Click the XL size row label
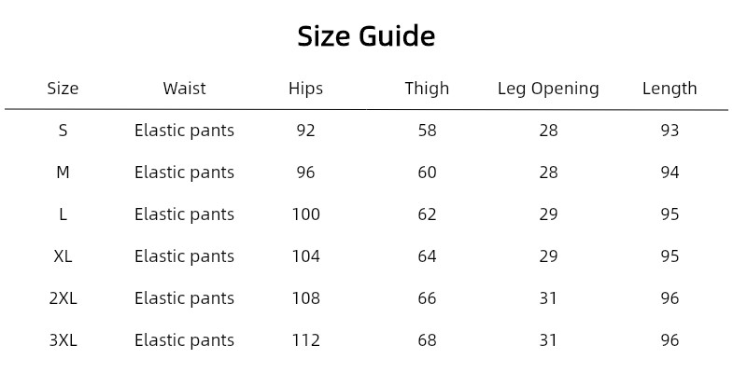Image resolution: width=733 pixels, height=373 pixels. point(63,256)
